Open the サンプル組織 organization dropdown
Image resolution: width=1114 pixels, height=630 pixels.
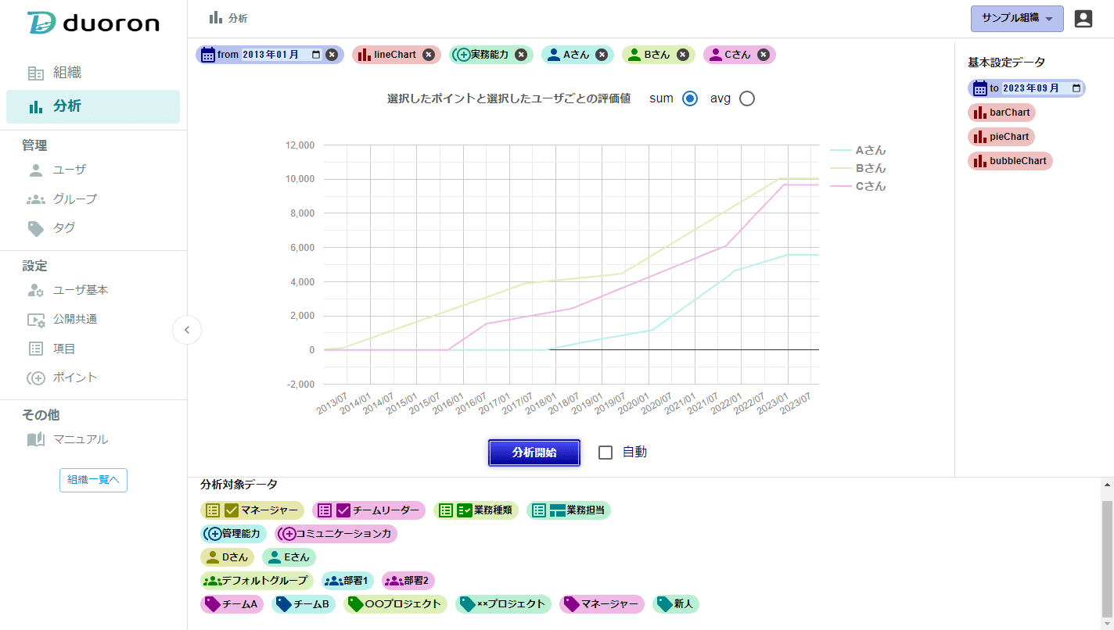tap(1017, 19)
